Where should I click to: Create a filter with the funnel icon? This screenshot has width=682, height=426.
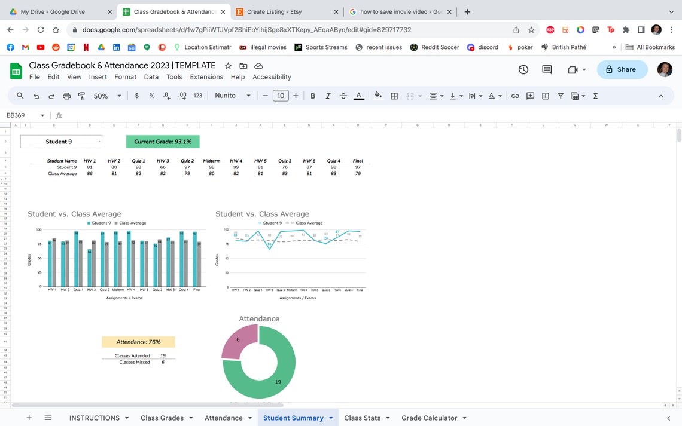point(561,96)
